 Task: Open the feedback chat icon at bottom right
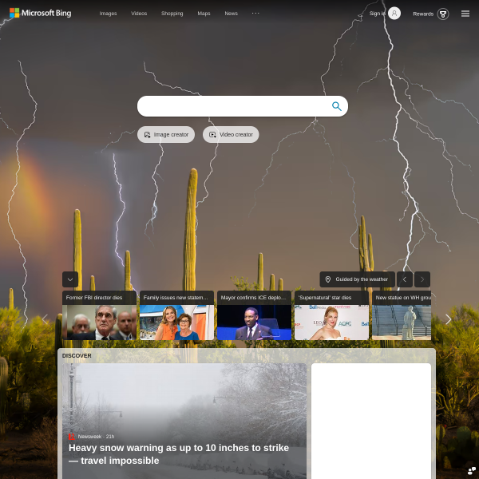(x=471, y=471)
